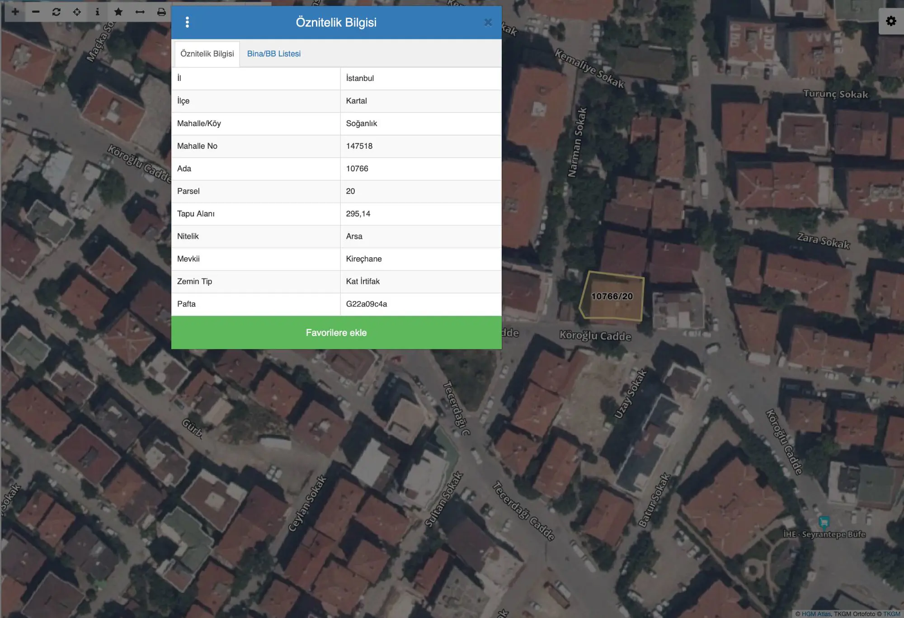
Task: Click the İHE - Seyrantepe Büfe marker
Action: tap(824, 523)
